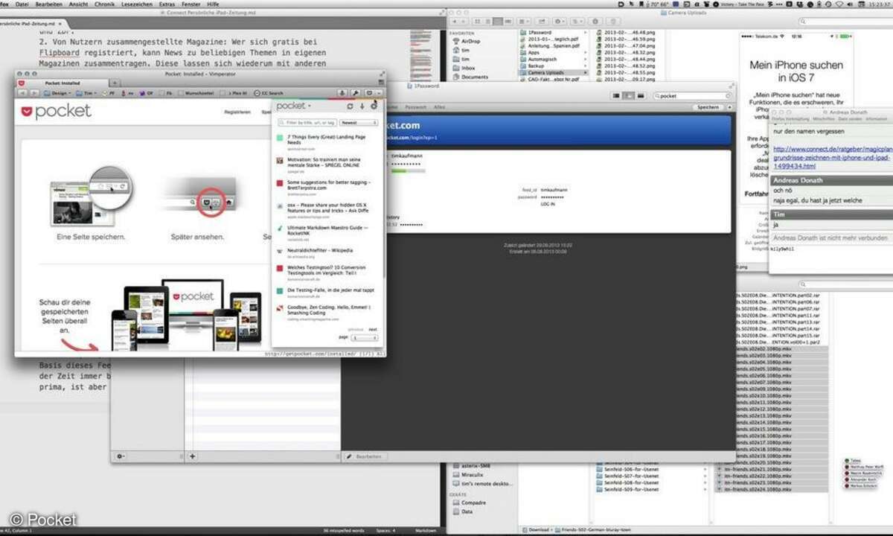Screen dimensions: 893x536
Task: Open the pocket title dropdown in popup header
Action: click(294, 106)
